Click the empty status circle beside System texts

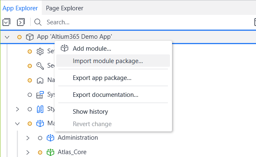click(x=30, y=95)
